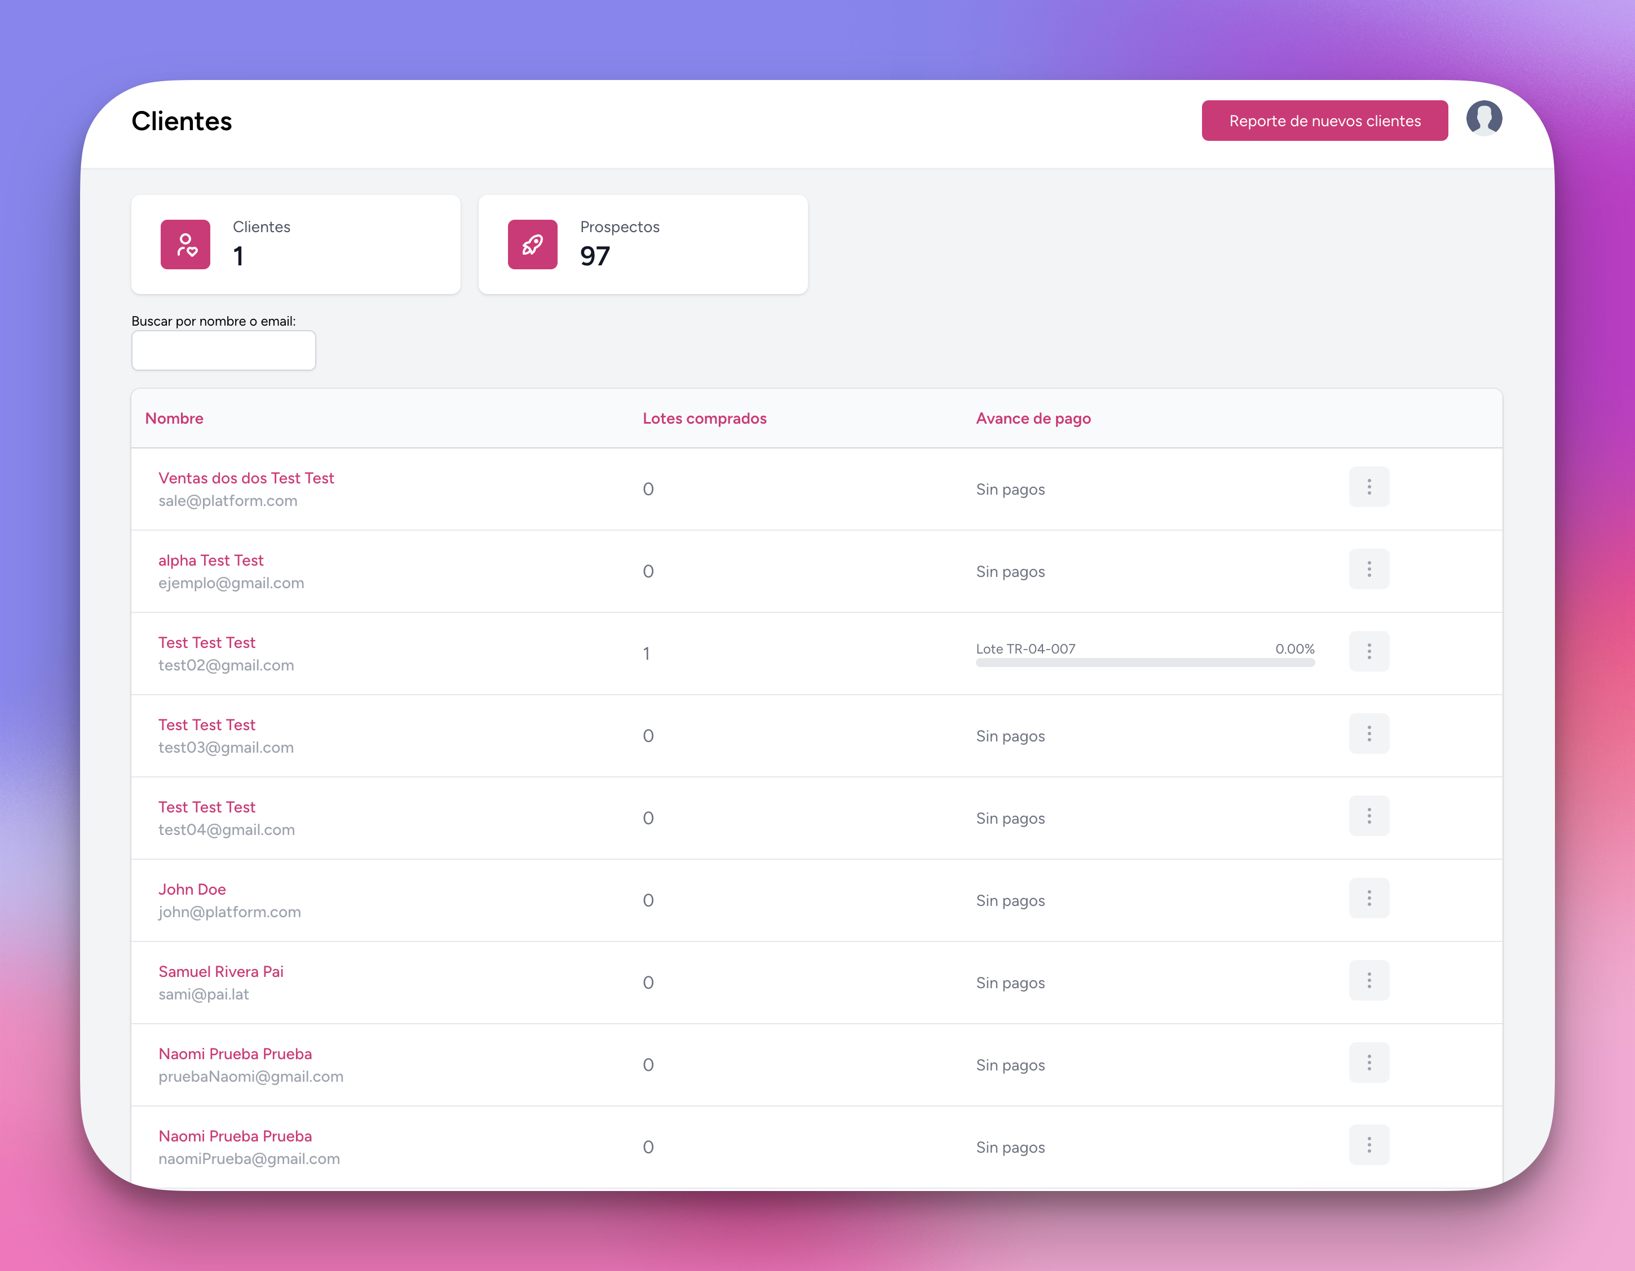Focus the search by name or email field

223,351
